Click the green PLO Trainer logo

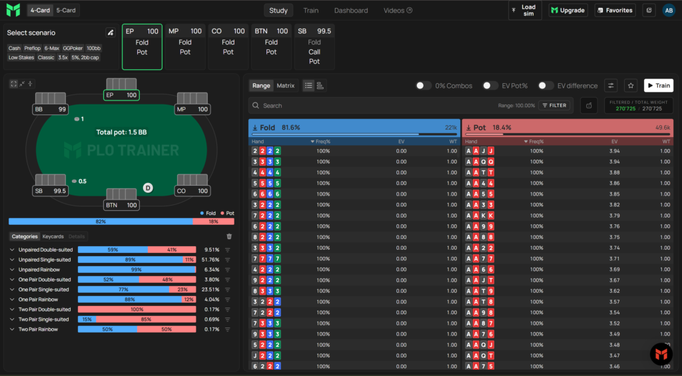tap(13, 10)
